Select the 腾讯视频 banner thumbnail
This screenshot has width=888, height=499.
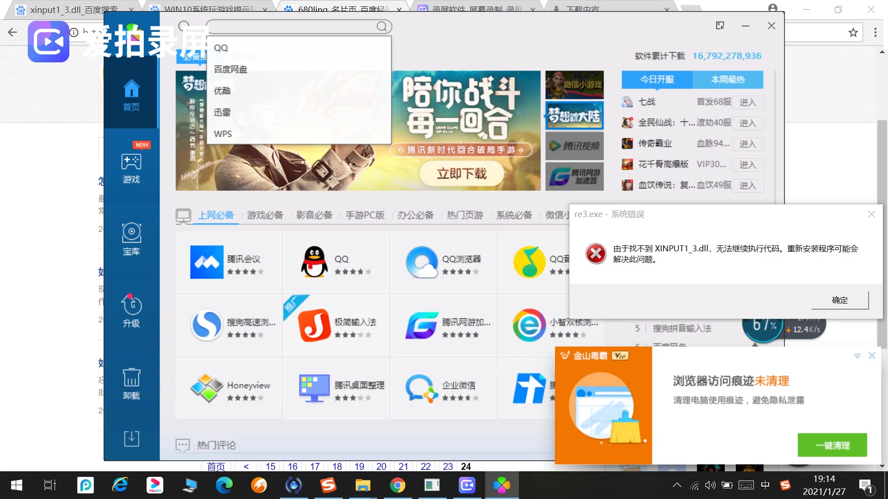(x=574, y=146)
